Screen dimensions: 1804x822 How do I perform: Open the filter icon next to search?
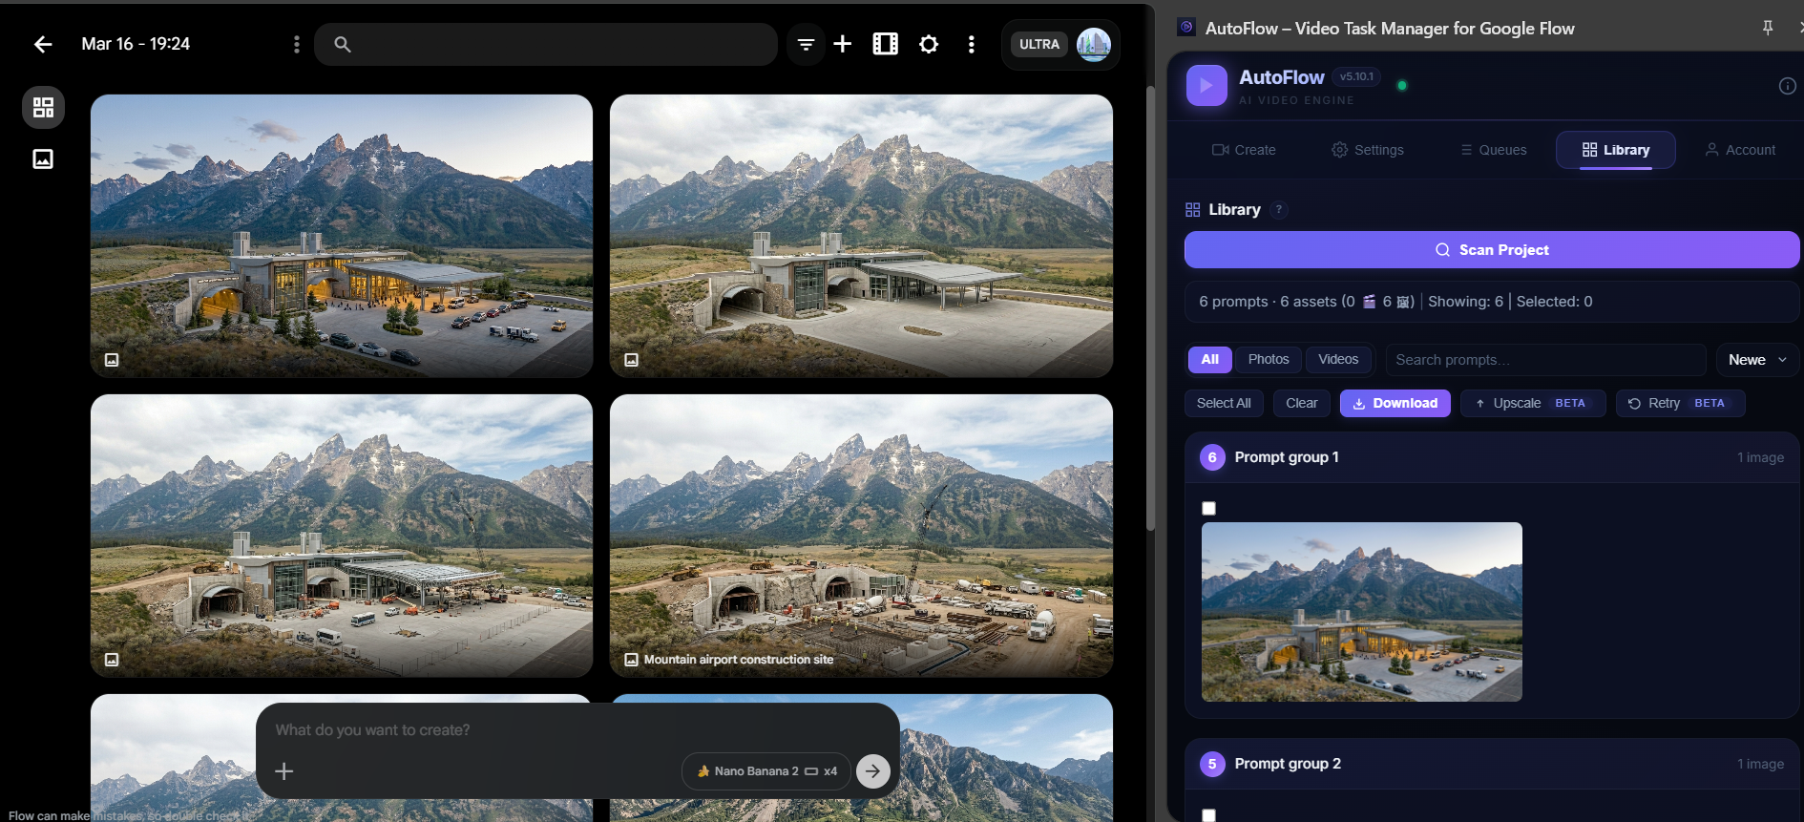tap(806, 44)
